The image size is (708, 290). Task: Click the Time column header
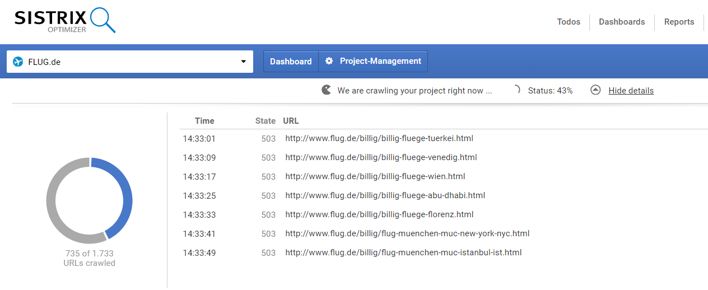(x=204, y=121)
